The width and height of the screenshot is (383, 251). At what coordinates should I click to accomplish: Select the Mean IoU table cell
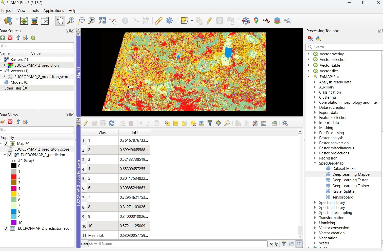click(103, 236)
